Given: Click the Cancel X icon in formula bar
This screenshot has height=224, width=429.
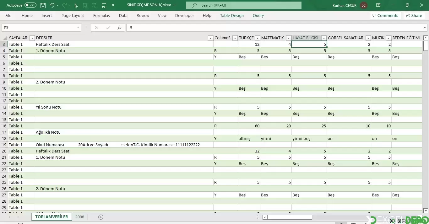Looking at the screenshot, I should (x=96, y=28).
